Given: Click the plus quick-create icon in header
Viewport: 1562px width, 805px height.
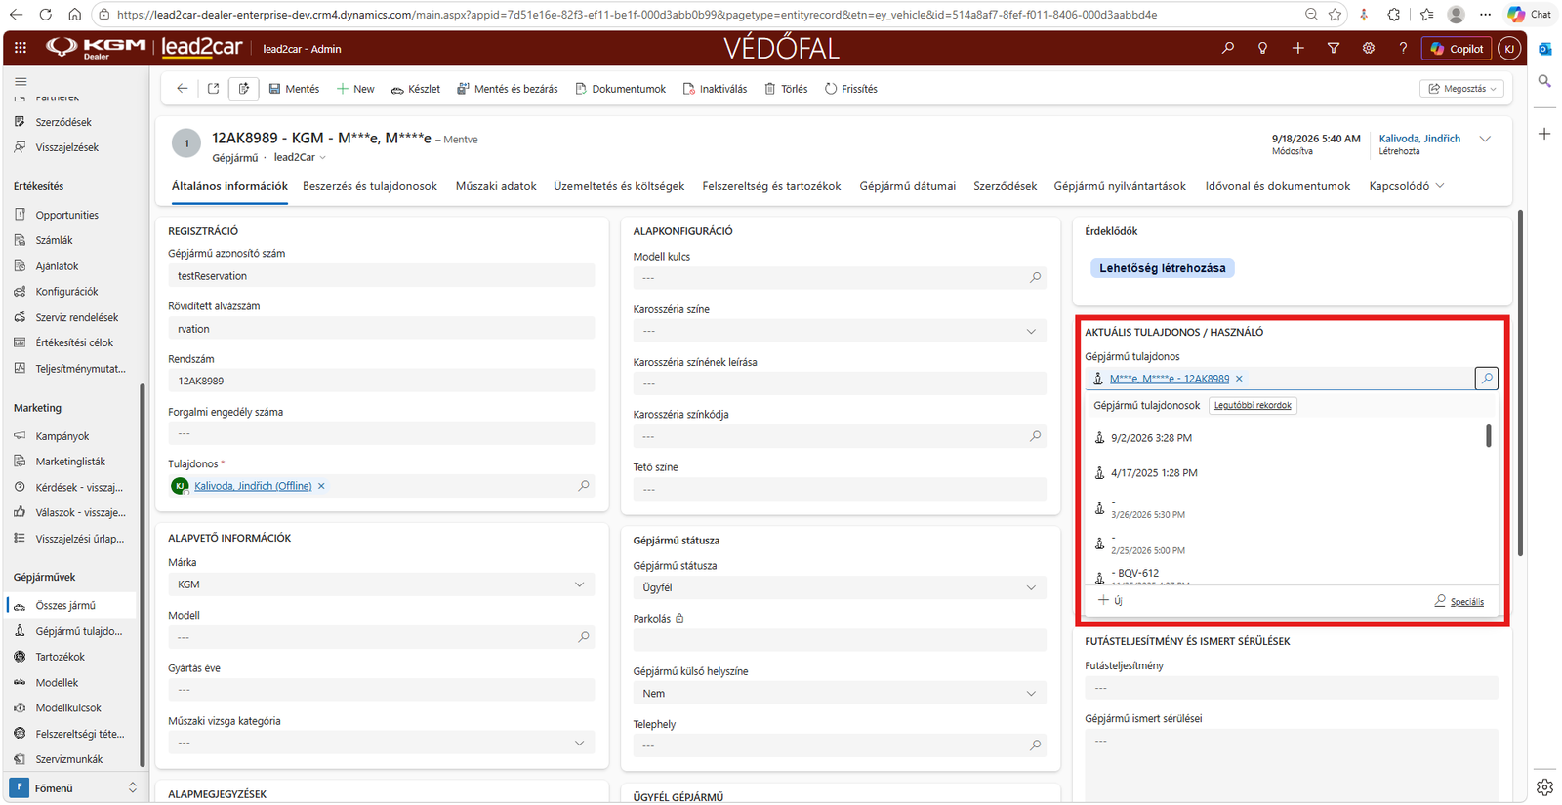Looking at the screenshot, I should 1298,48.
